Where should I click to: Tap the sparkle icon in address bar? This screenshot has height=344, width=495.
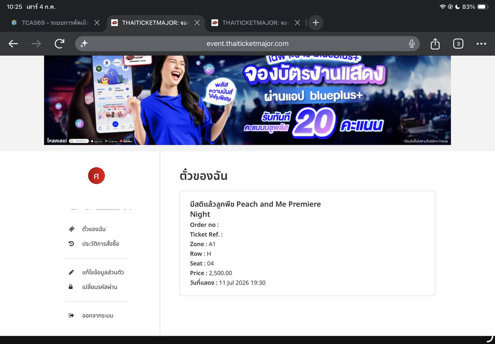[84, 44]
